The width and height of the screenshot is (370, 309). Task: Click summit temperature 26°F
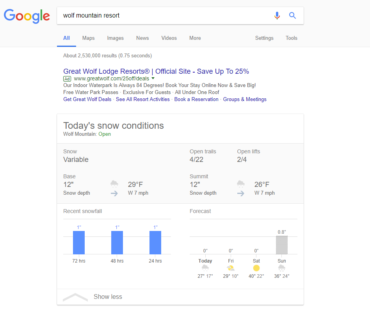261,185
